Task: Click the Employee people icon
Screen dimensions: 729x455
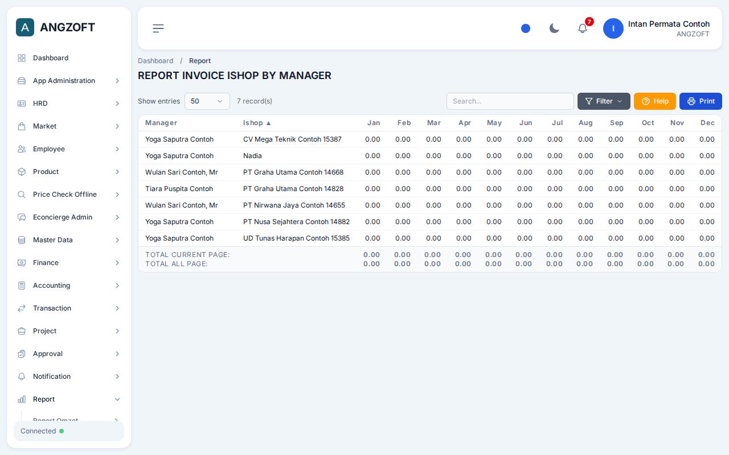Action: pos(22,149)
